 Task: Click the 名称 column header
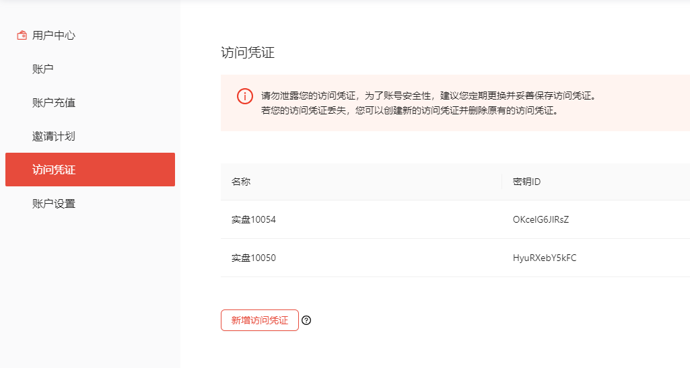(x=241, y=182)
